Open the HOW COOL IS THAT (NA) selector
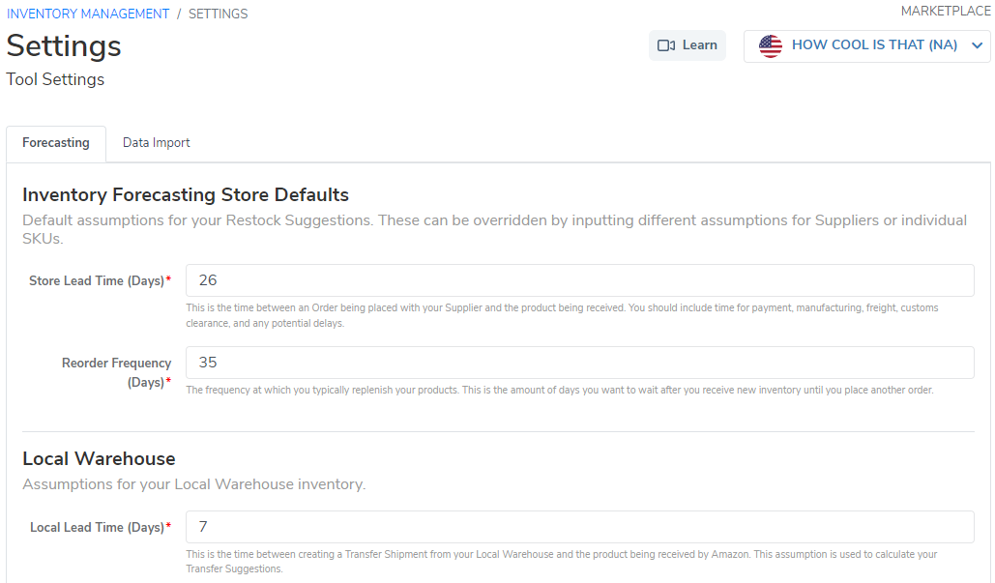This screenshot has height=583, width=995. [873, 45]
